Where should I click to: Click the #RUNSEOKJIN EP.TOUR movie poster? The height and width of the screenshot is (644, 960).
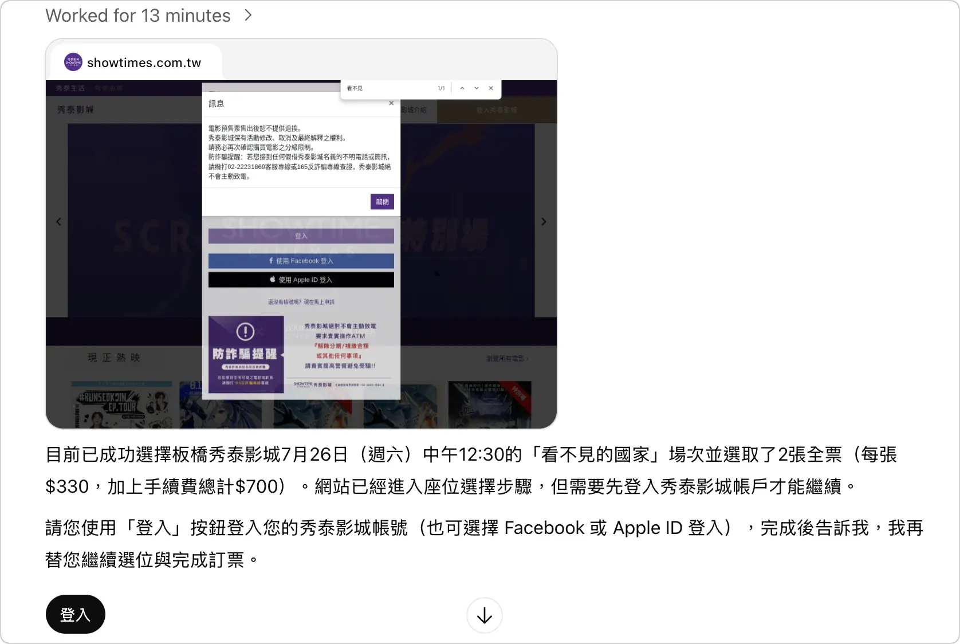click(x=121, y=405)
